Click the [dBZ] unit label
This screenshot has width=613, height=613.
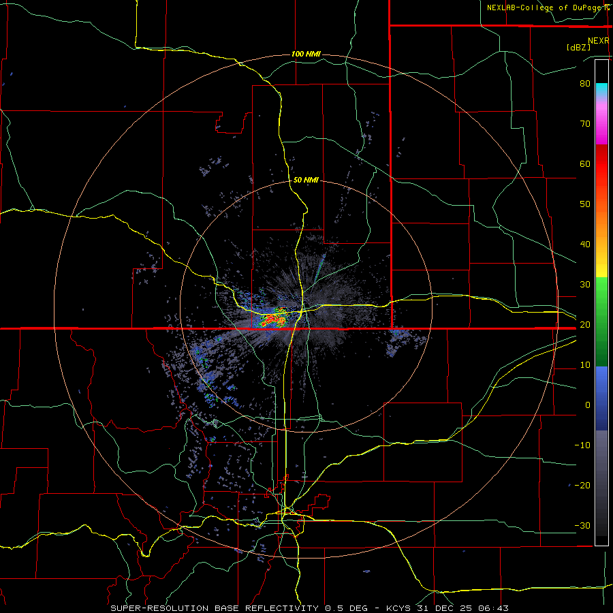[578, 47]
